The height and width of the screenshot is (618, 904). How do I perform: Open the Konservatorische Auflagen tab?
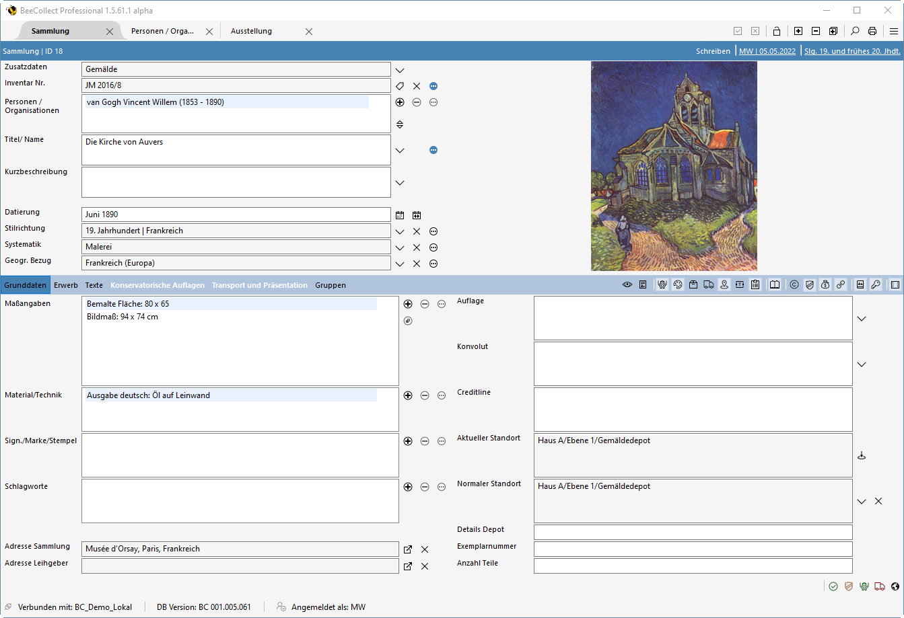pyautogui.click(x=158, y=285)
